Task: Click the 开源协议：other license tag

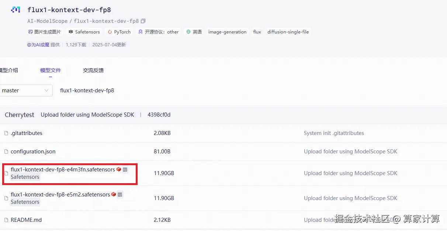Action: coord(158,32)
